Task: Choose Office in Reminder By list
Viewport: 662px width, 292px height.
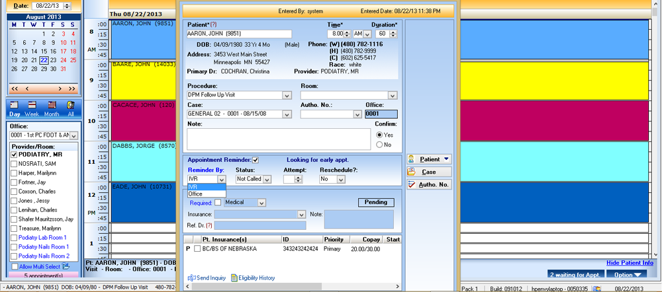Action: point(196,194)
